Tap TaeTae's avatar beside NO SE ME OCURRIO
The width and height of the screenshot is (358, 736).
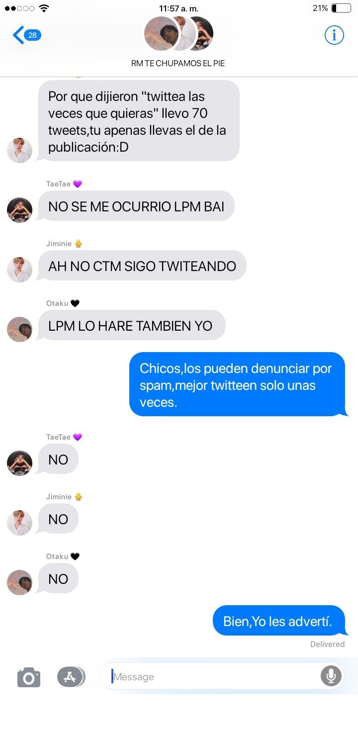(19, 210)
